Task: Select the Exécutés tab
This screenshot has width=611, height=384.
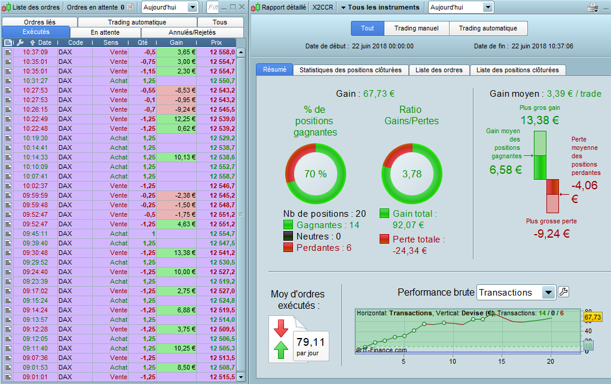Action: 36,32
